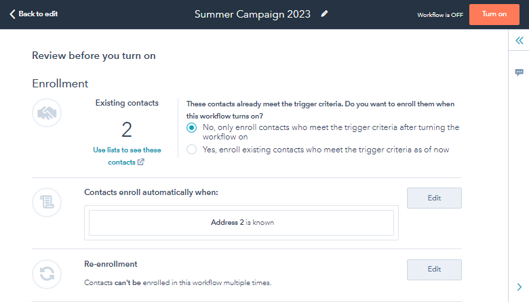Click the 'Address 2 is known' criteria box
This screenshot has height=302, width=529.
[x=241, y=223]
